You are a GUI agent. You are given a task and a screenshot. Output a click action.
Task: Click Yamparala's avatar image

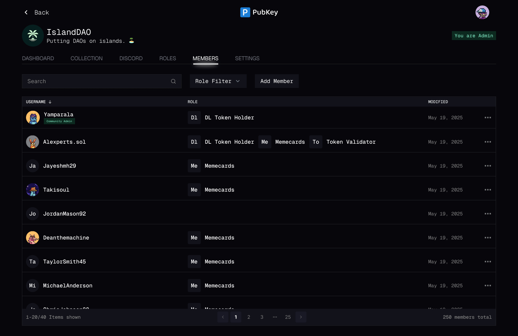pyautogui.click(x=33, y=118)
